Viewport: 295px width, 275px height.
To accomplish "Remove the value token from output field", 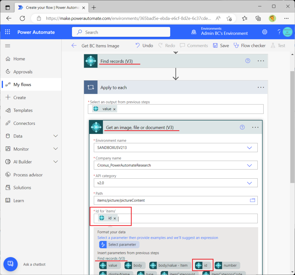I will 114,109.
